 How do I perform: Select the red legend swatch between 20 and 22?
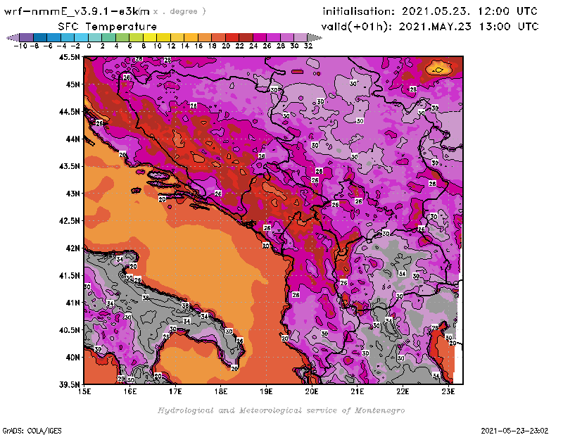[232, 37]
